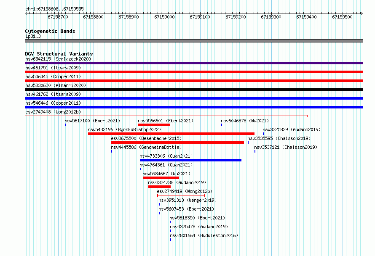375x256 pixels.
Task: Click the nsv5984667 (Wu2021) label
Action: 166,174
